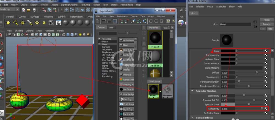This screenshot has height=120, width=275.
Task: Open the Graph menu in Hypershade
Action: [151, 16]
